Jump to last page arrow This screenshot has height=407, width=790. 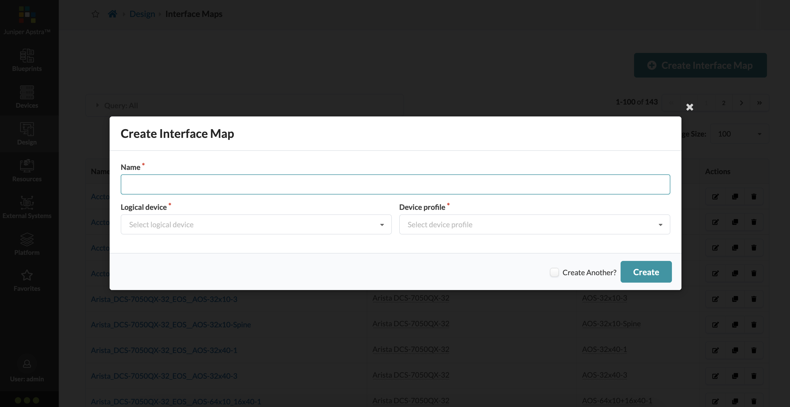[759, 103]
